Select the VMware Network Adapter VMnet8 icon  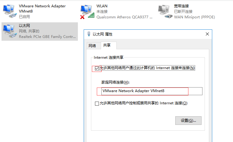tap(9, 11)
